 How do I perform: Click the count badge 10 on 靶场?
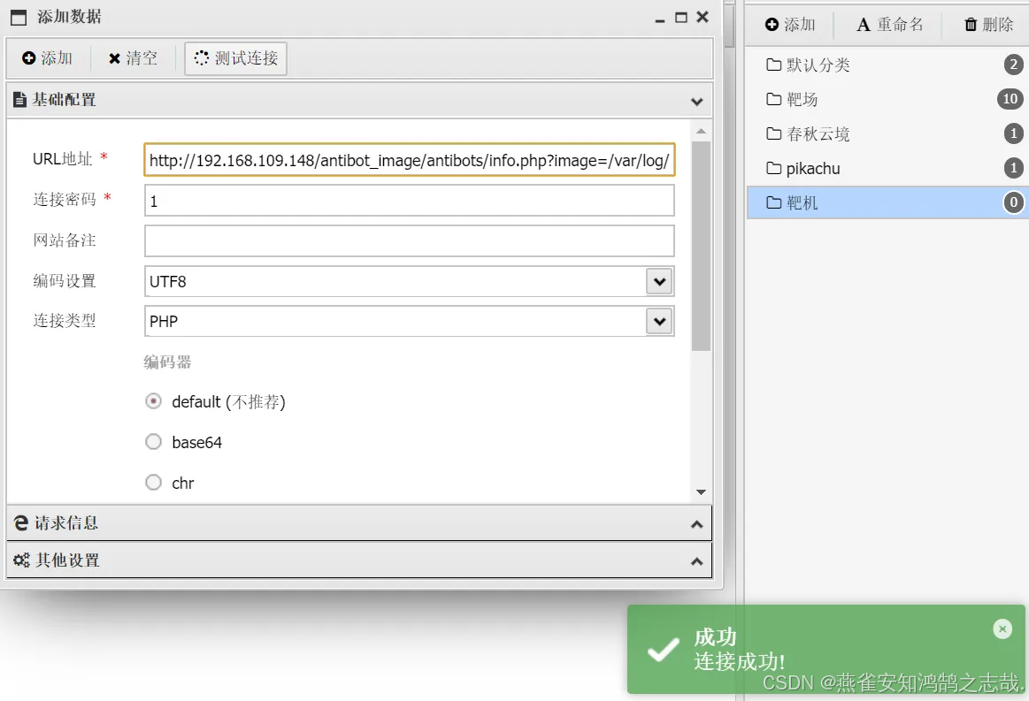(x=1010, y=99)
